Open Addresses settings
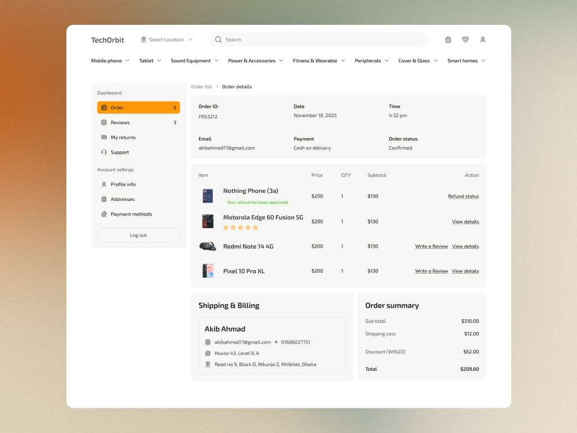The image size is (577, 433). (138, 199)
